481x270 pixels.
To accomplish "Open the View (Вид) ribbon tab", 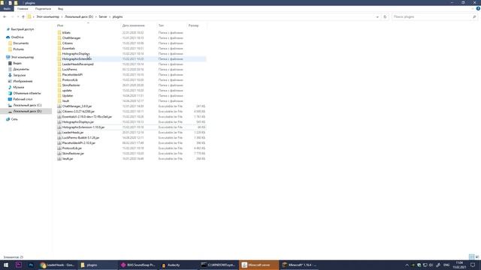I will pos(60,9).
